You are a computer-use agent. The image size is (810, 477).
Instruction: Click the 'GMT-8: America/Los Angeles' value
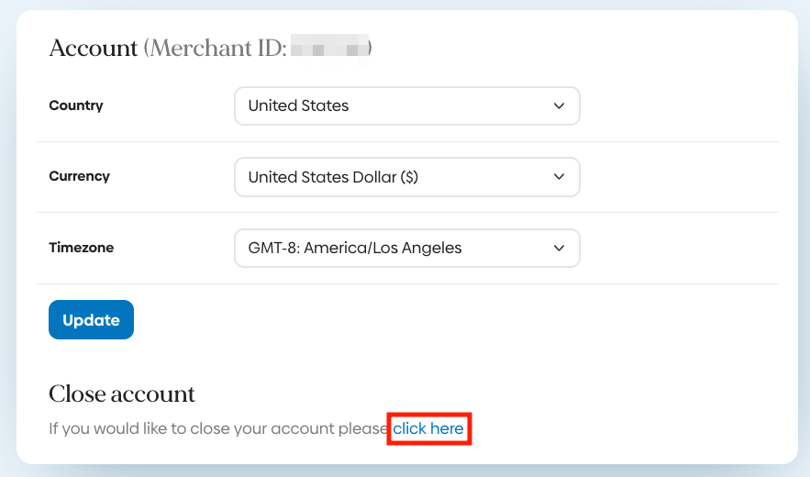tap(355, 248)
